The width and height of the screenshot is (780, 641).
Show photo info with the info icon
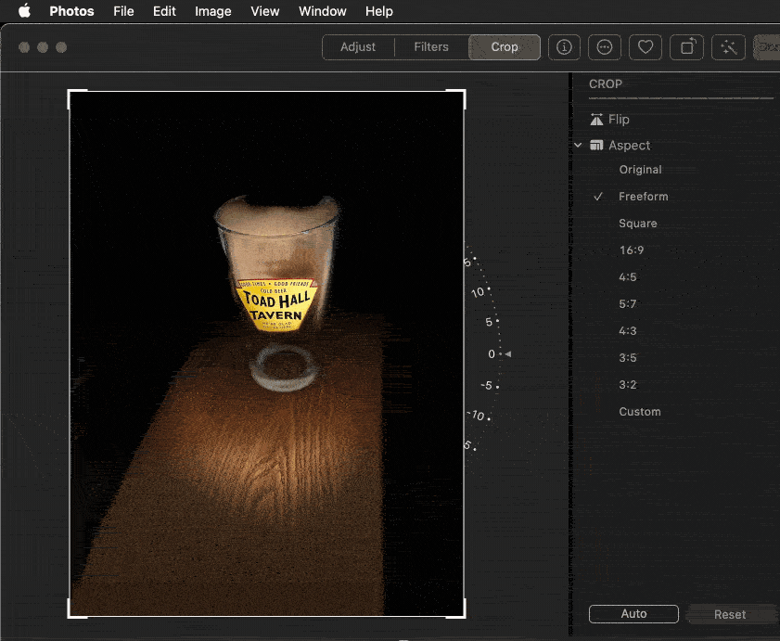pos(564,47)
